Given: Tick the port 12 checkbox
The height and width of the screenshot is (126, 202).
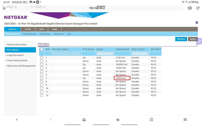Looking at the screenshot, I should (x=42, y=95).
